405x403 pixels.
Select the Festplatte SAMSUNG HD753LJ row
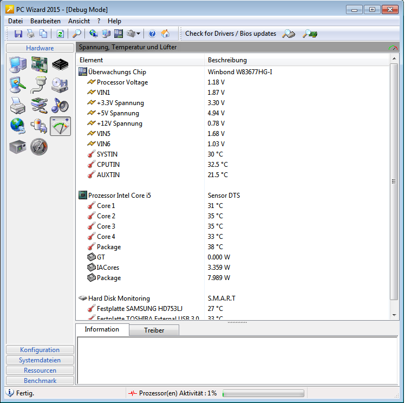pyautogui.click(x=232, y=309)
